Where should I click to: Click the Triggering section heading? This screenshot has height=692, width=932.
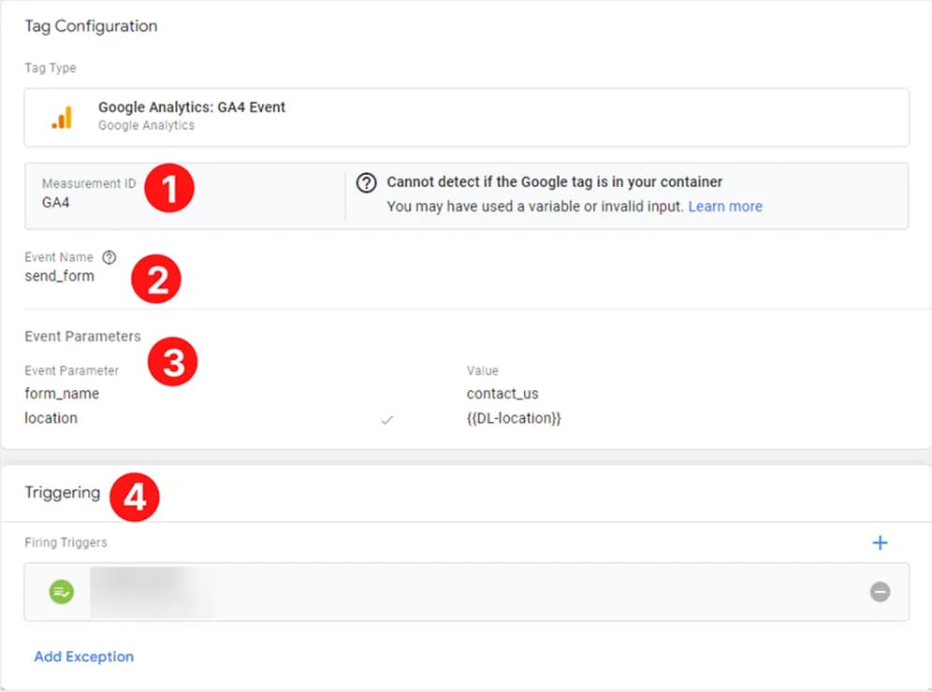point(63,493)
